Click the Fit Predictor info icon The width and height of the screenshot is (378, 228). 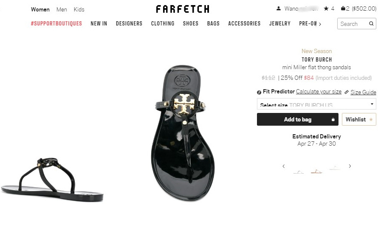coord(259,92)
